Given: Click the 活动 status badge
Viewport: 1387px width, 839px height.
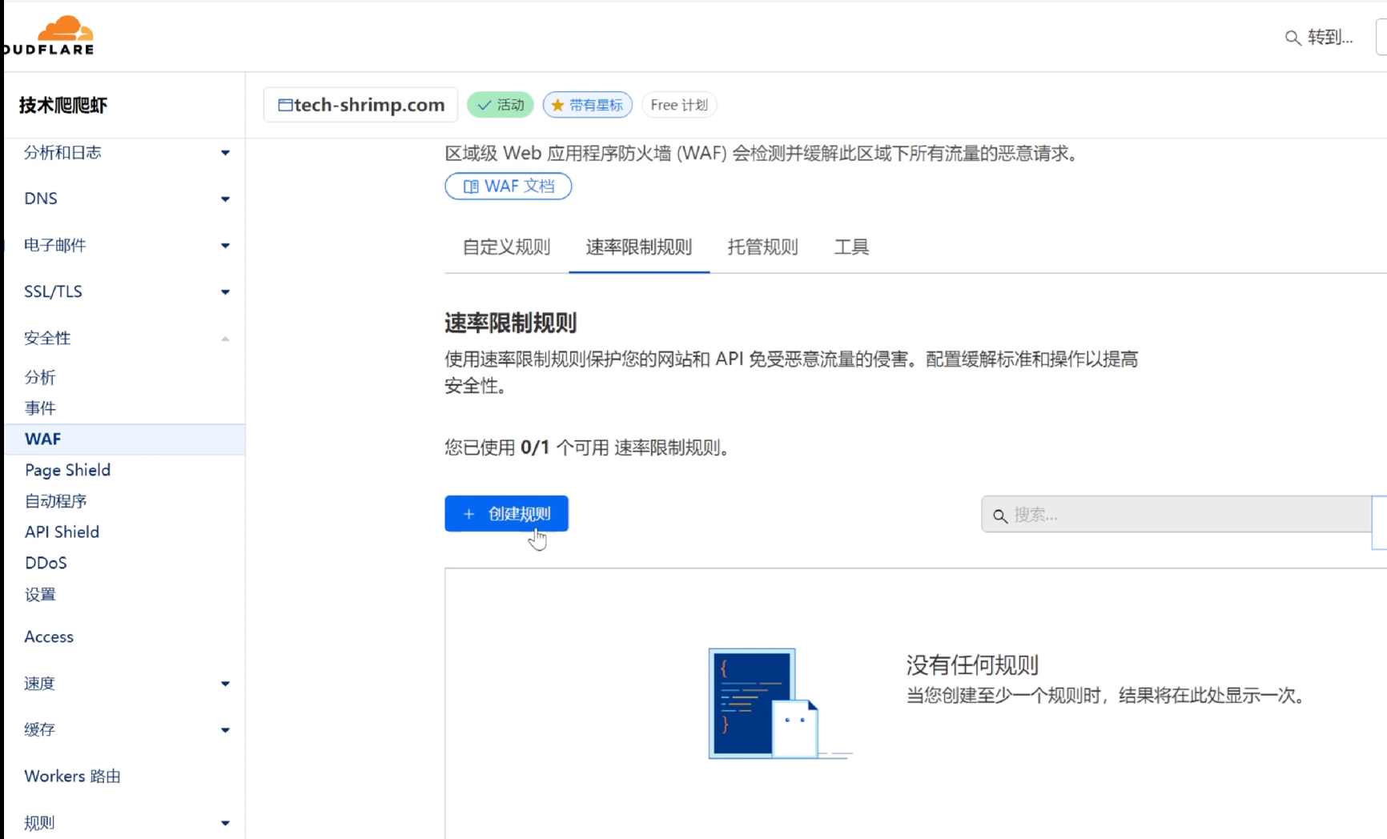Looking at the screenshot, I should click(x=500, y=105).
